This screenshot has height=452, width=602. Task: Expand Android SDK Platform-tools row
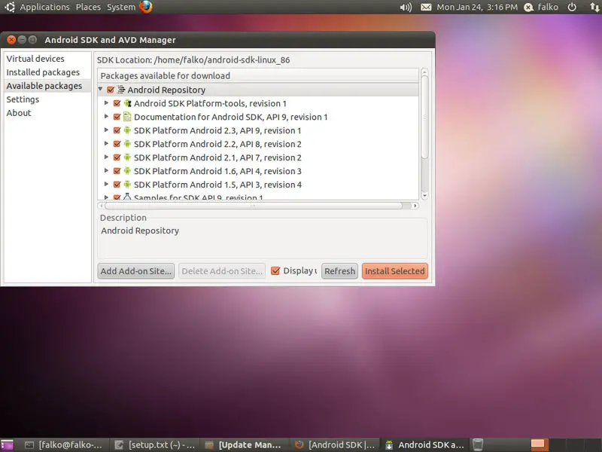click(106, 102)
